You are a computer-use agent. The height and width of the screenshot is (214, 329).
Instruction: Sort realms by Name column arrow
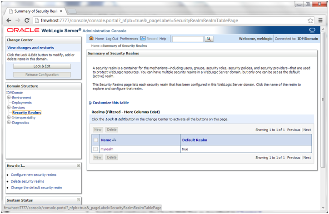pos(114,140)
